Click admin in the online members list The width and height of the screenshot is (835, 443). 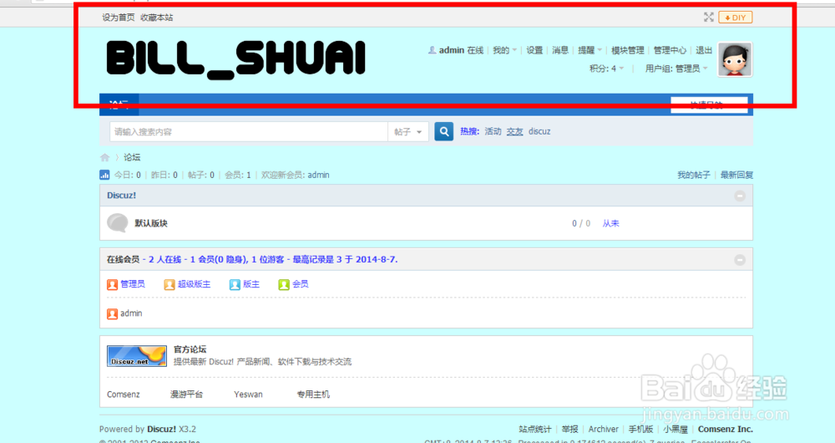[131, 313]
